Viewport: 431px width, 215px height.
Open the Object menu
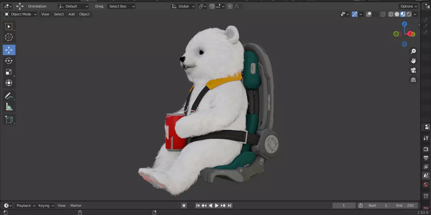pyautogui.click(x=84, y=14)
